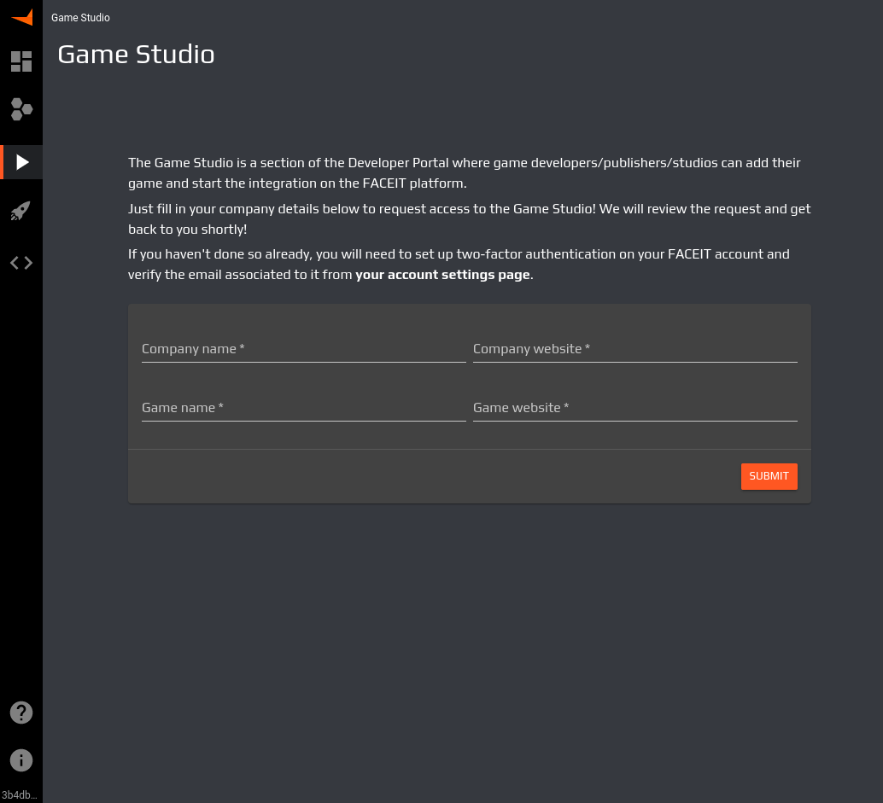Click the circular info icon
This screenshot has height=803, width=883.
point(20,759)
